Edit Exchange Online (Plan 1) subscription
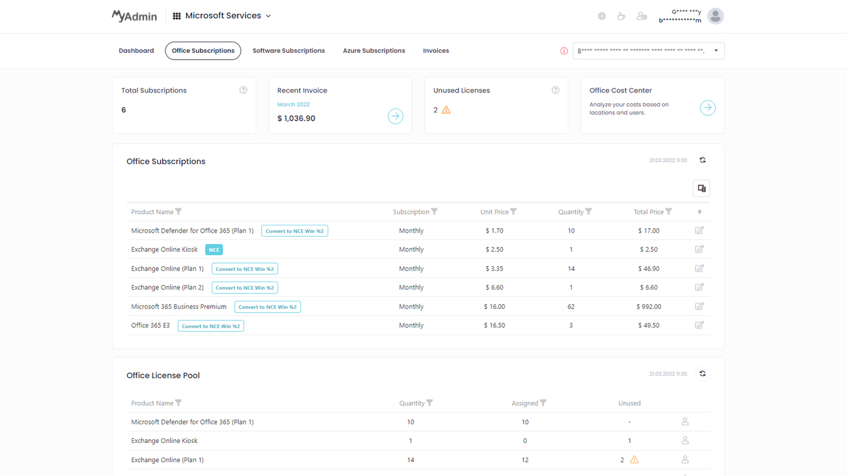This screenshot has height=476, width=847. [699, 268]
